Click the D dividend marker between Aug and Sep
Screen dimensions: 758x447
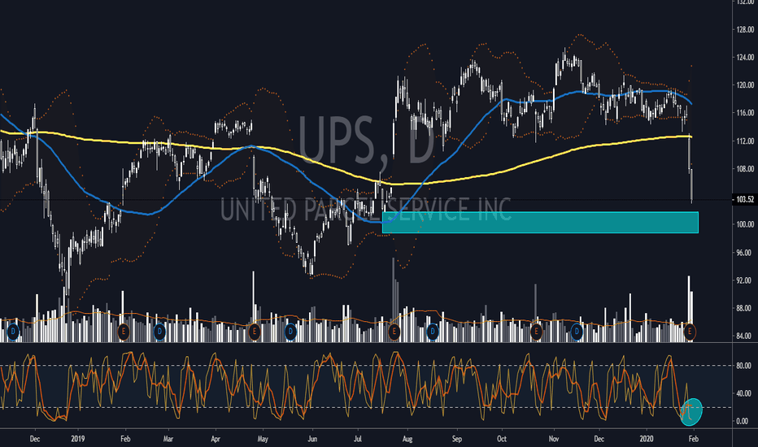[432, 332]
